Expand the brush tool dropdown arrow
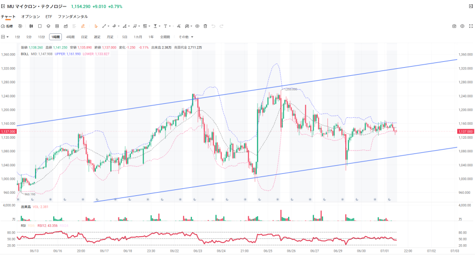 coord(118,26)
